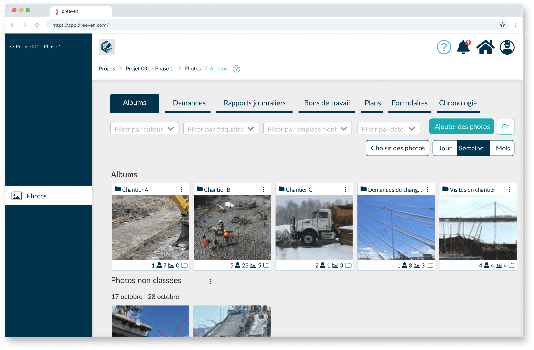The height and width of the screenshot is (350, 534).
Task: Open user profile worker avatar icon
Action: click(x=507, y=47)
